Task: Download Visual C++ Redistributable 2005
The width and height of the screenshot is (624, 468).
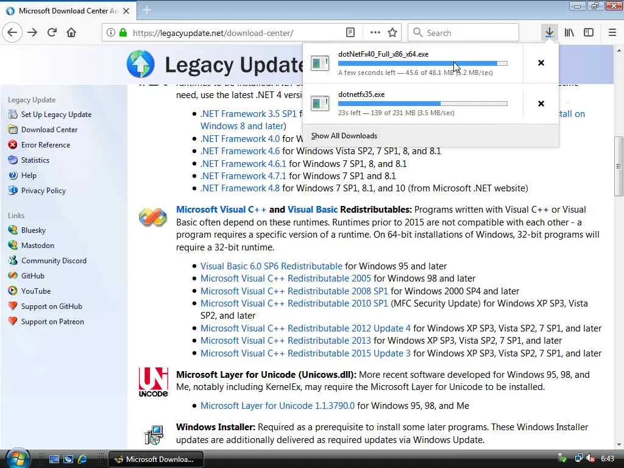Action: point(285,278)
